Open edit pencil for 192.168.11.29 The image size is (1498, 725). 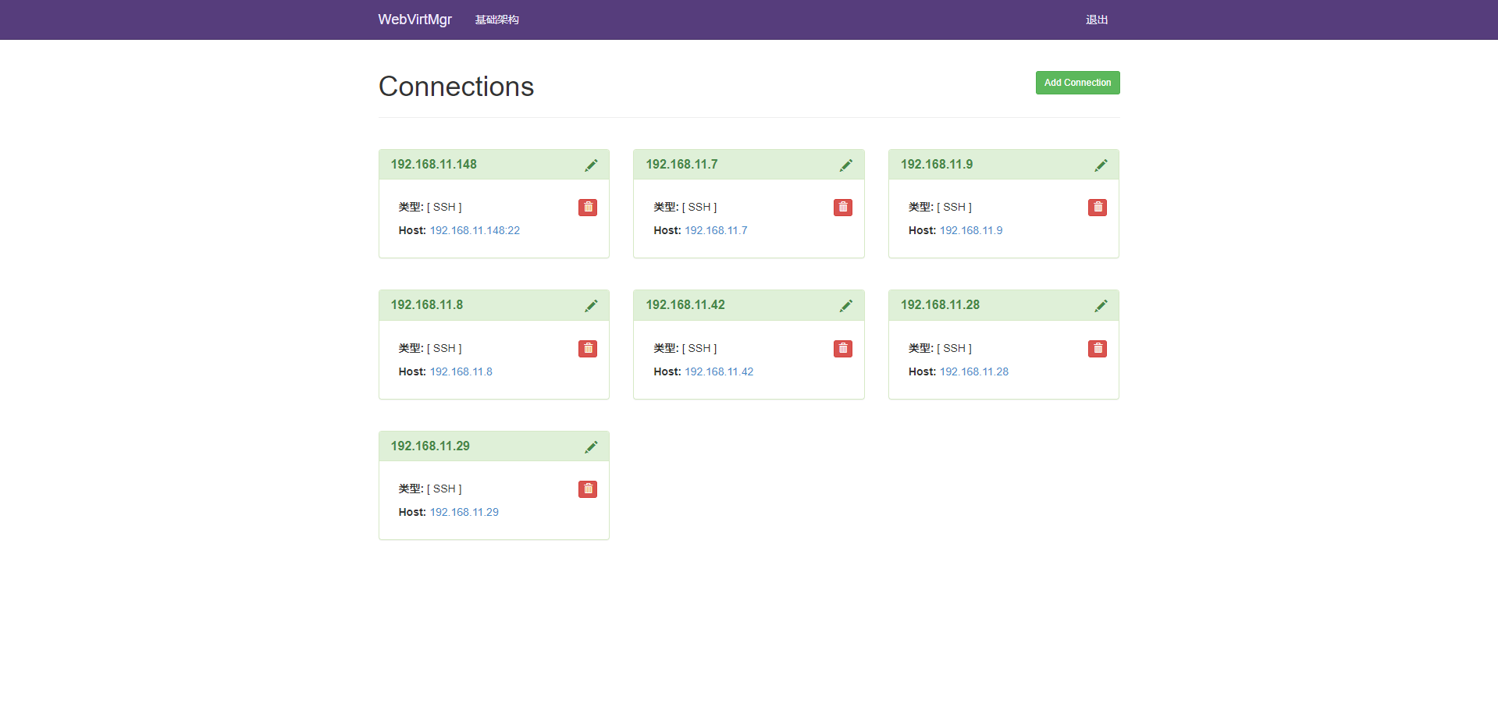(591, 447)
